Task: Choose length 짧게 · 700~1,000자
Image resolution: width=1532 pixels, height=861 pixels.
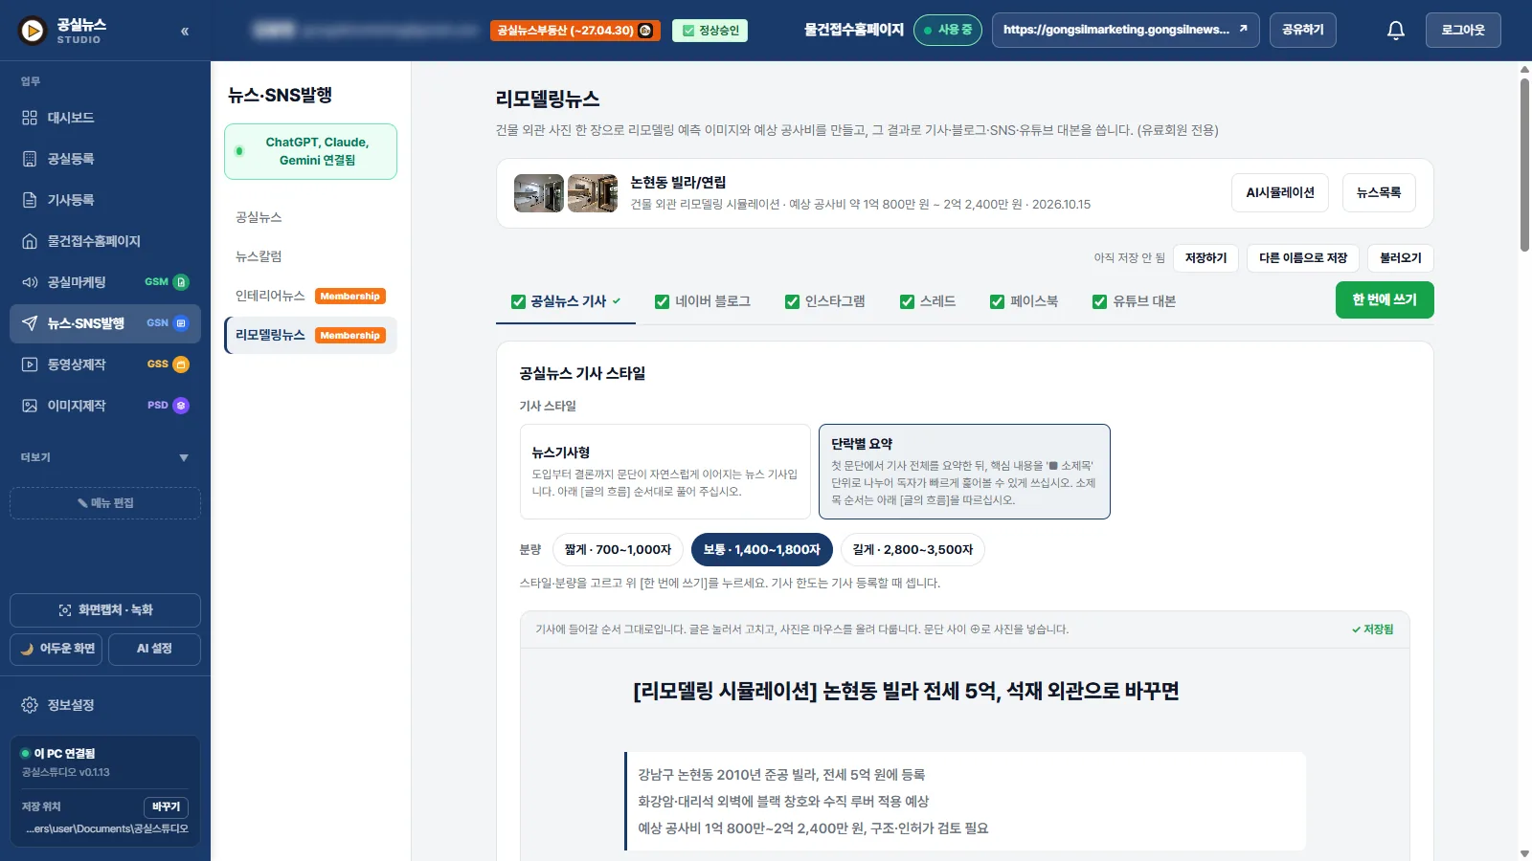Action: tap(618, 550)
